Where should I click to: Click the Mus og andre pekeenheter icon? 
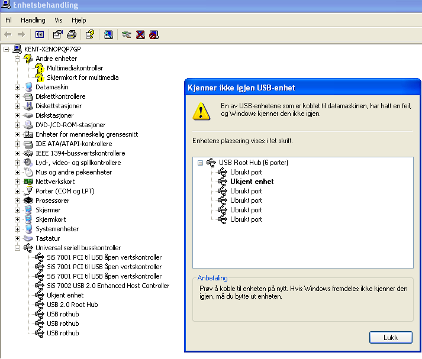tap(28, 172)
